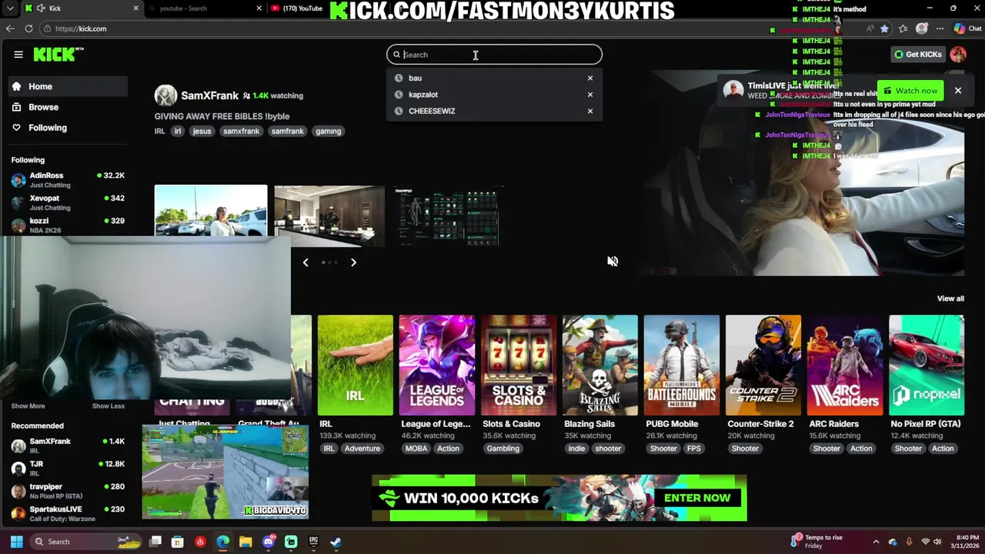Open the IRL category card
Image resolution: width=985 pixels, height=554 pixels.
click(x=355, y=365)
